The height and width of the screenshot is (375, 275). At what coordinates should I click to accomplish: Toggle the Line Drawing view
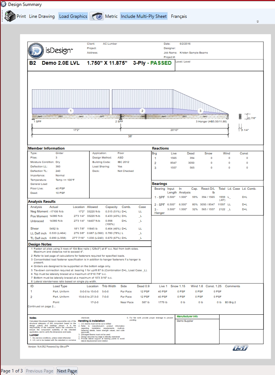click(x=42, y=16)
